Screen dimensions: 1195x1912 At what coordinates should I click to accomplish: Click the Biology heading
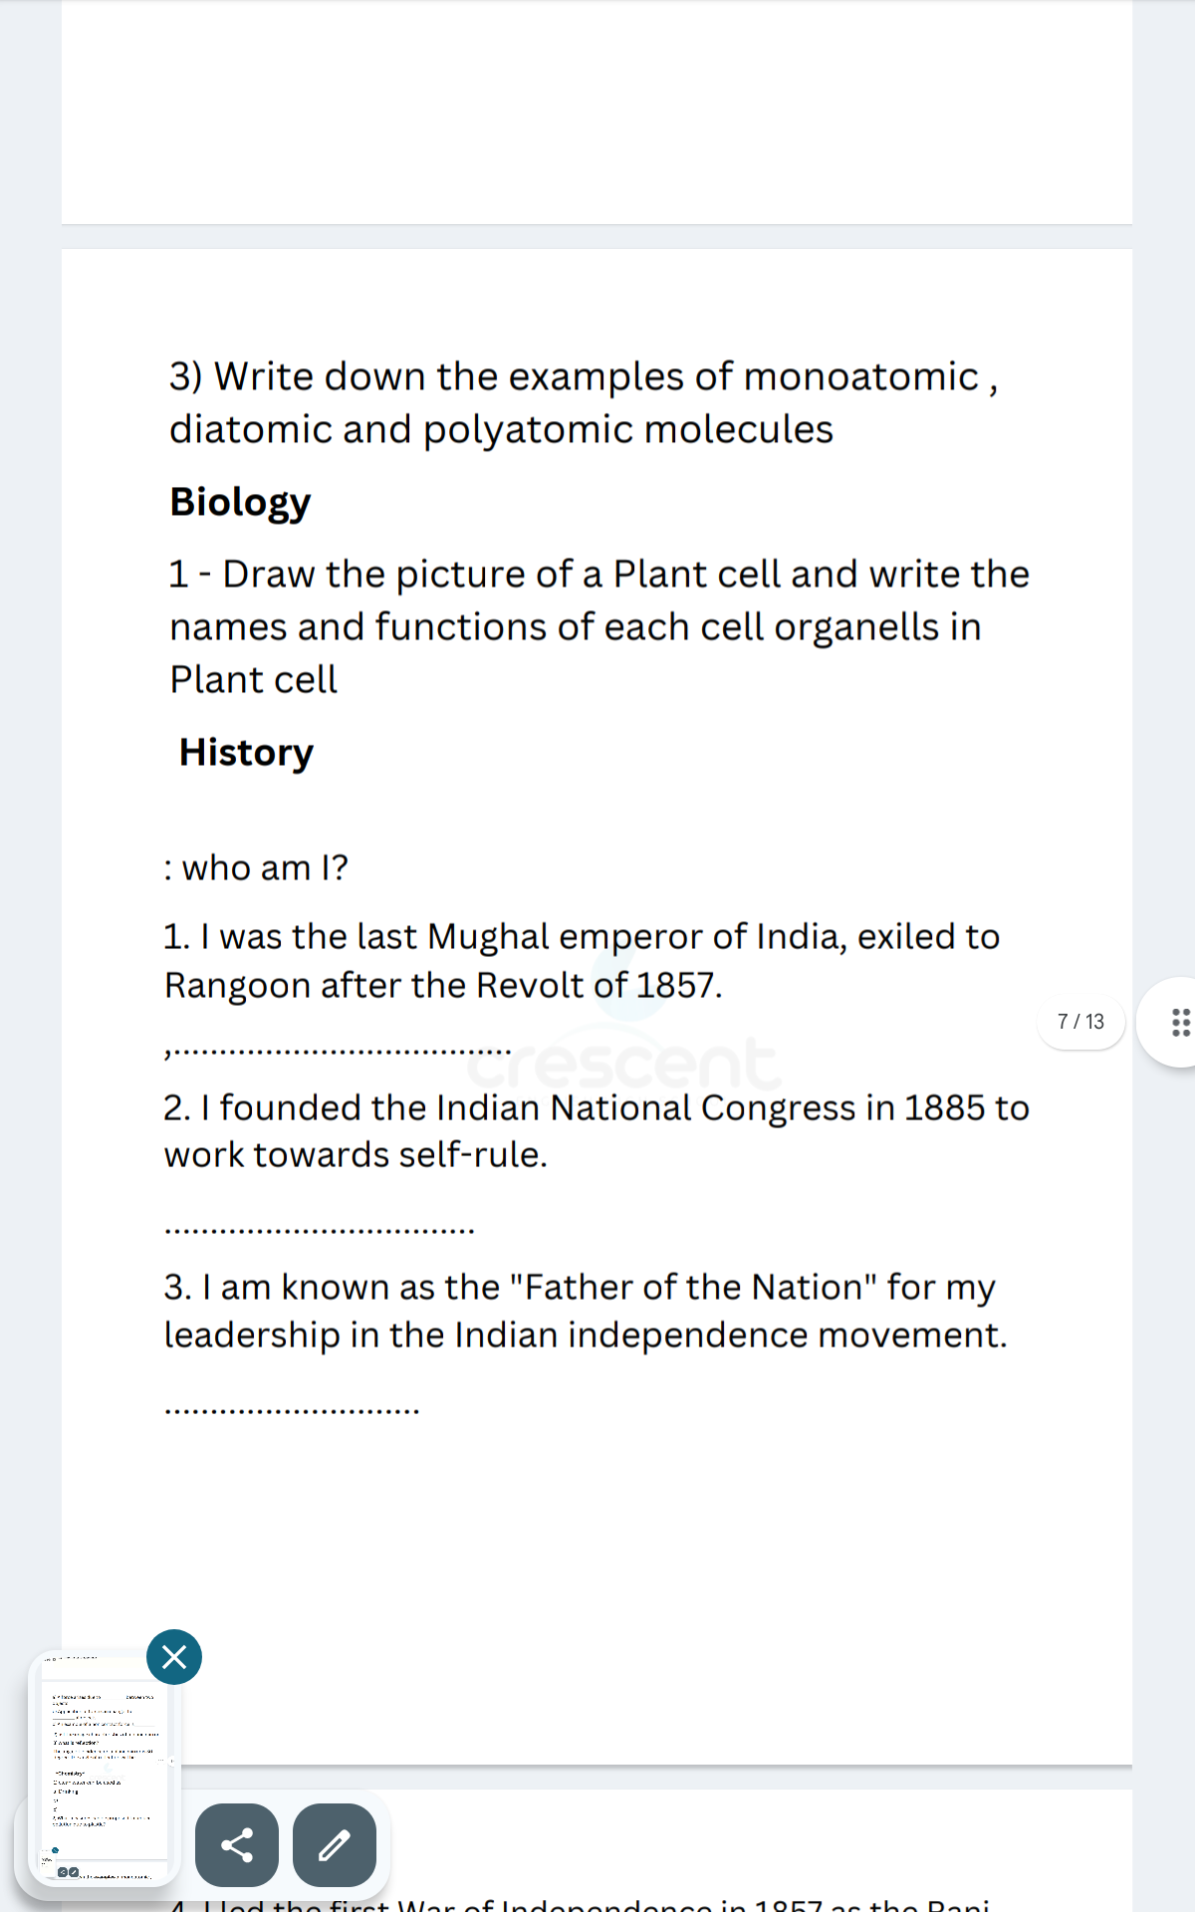pyautogui.click(x=240, y=502)
